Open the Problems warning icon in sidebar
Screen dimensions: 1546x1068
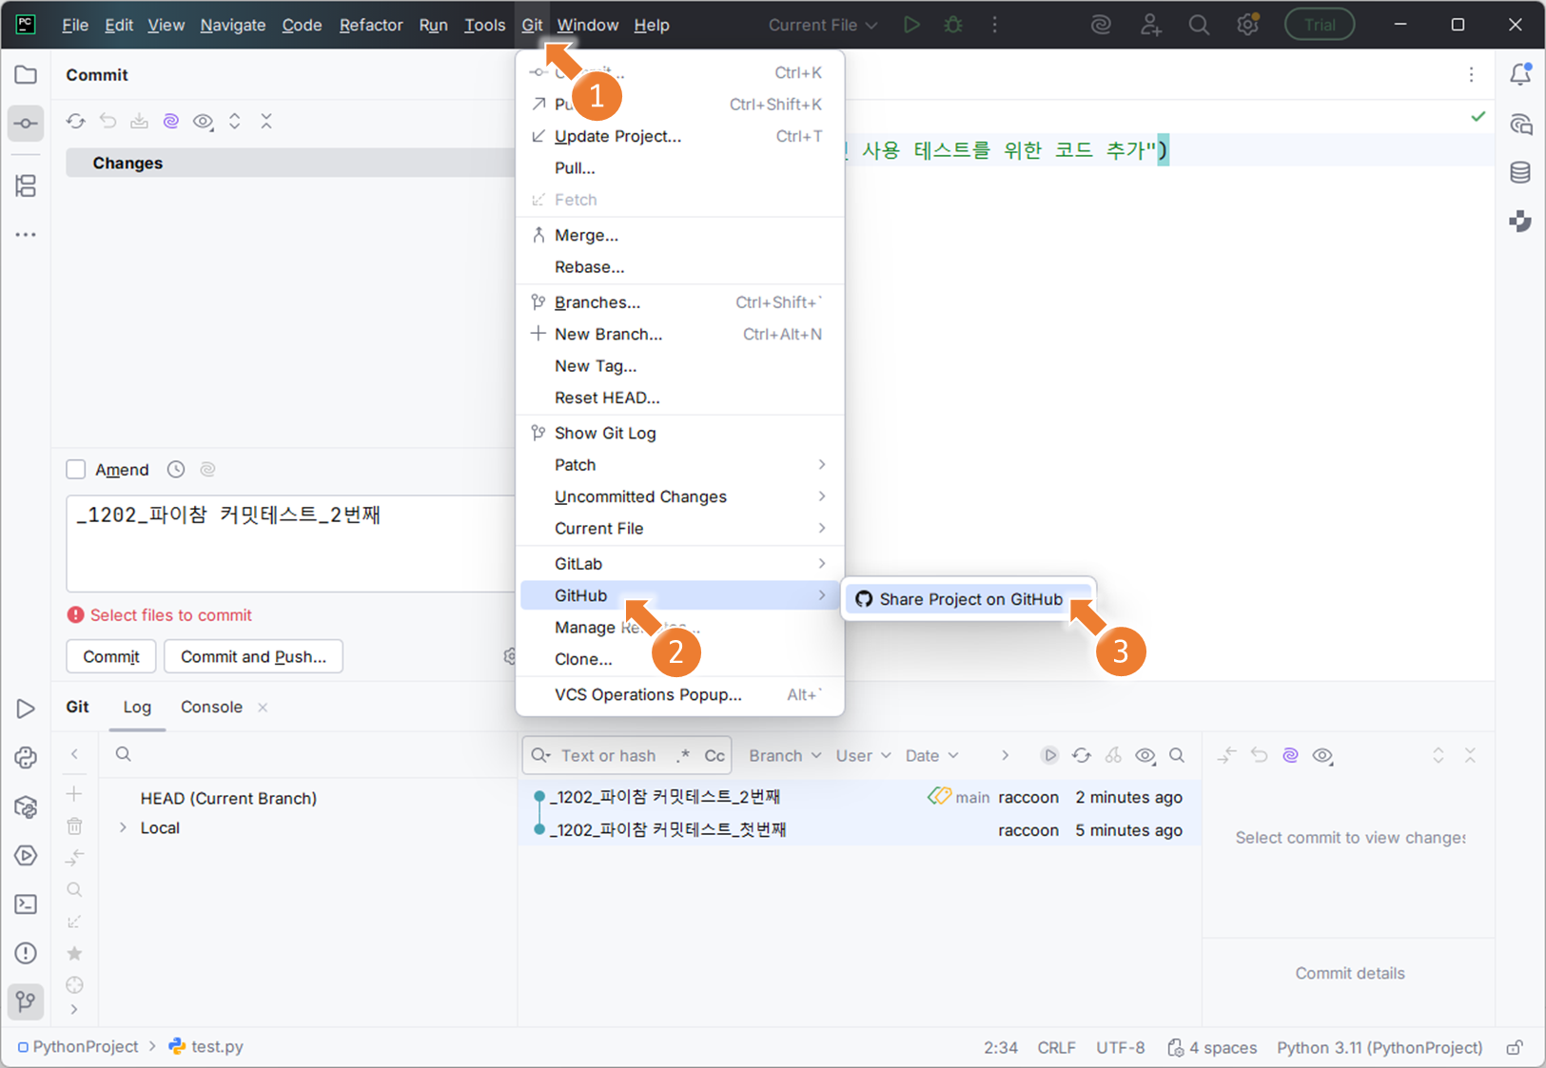click(x=26, y=953)
